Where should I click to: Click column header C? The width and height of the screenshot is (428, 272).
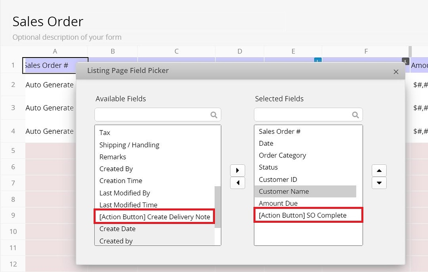tap(176, 51)
